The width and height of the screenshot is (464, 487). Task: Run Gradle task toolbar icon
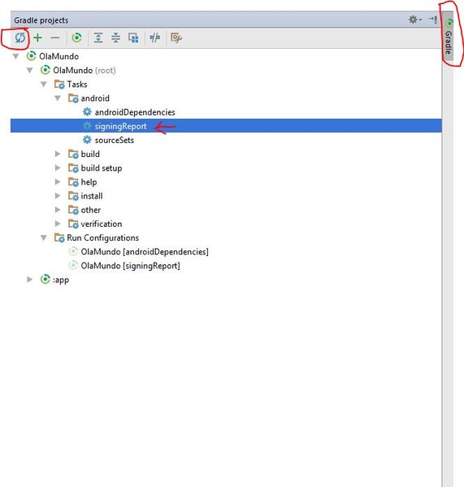76,38
